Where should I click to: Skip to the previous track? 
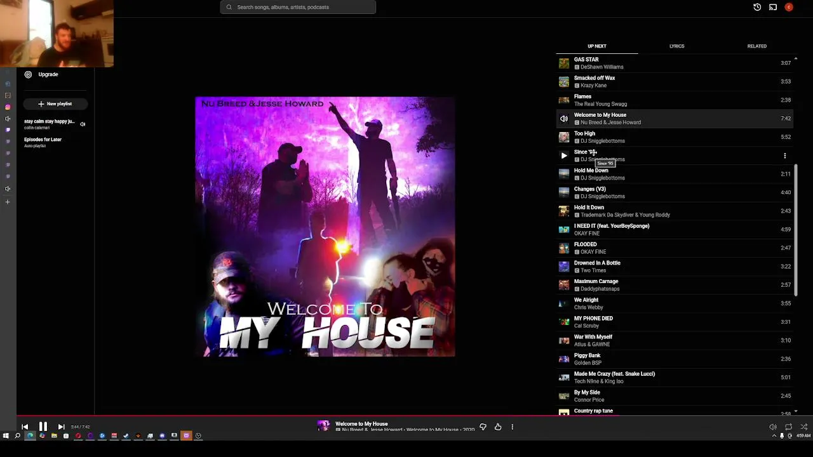click(25, 427)
